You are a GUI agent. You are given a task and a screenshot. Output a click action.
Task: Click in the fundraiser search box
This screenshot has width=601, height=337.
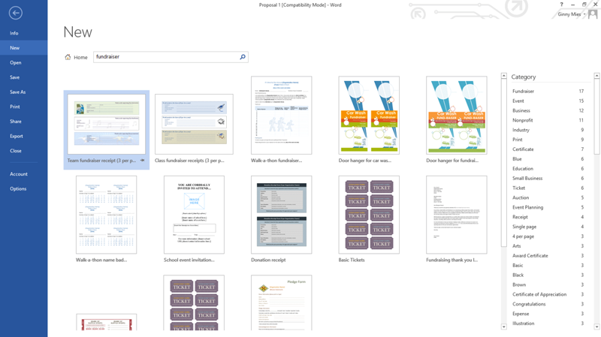click(166, 57)
